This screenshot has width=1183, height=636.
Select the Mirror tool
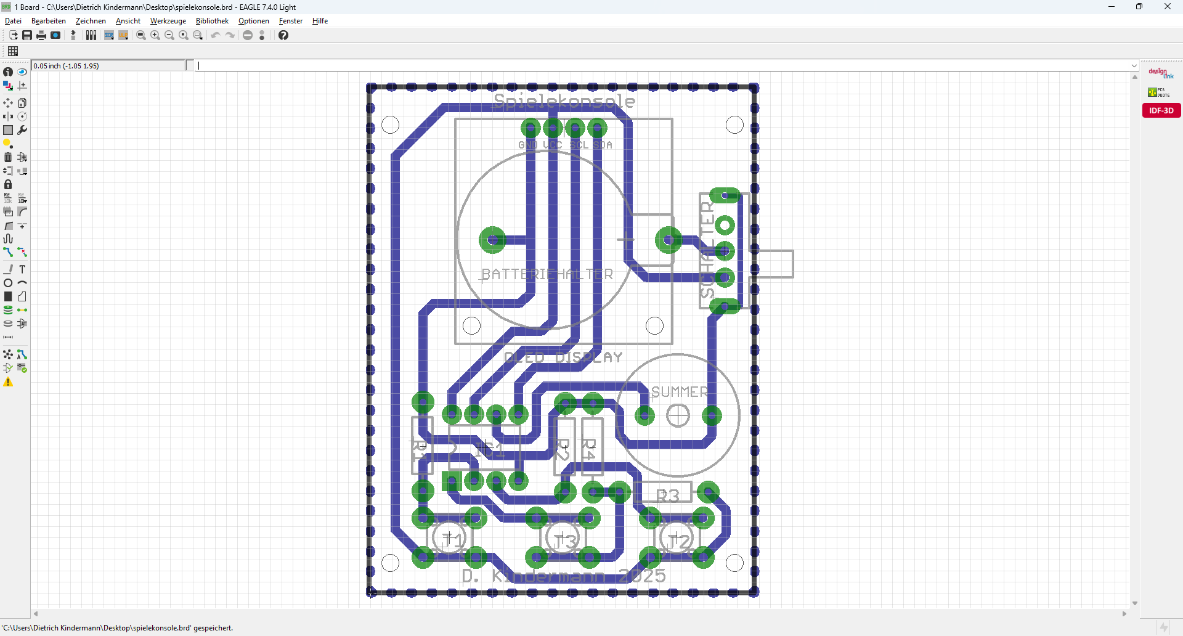[8, 116]
